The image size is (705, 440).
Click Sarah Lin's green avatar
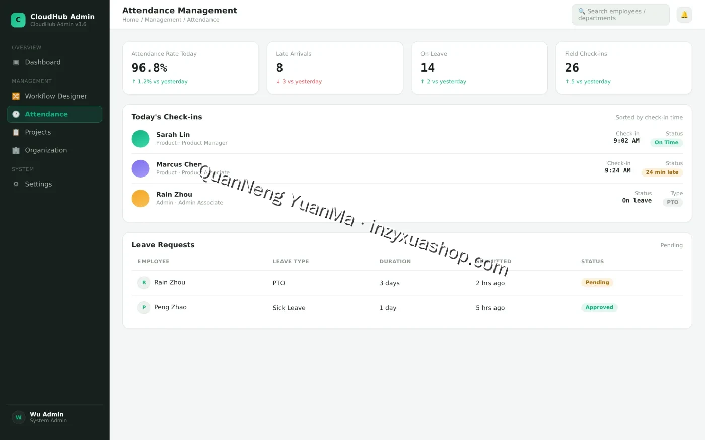[x=140, y=139]
